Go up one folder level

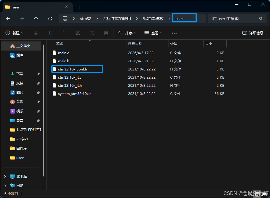[x=36, y=19]
